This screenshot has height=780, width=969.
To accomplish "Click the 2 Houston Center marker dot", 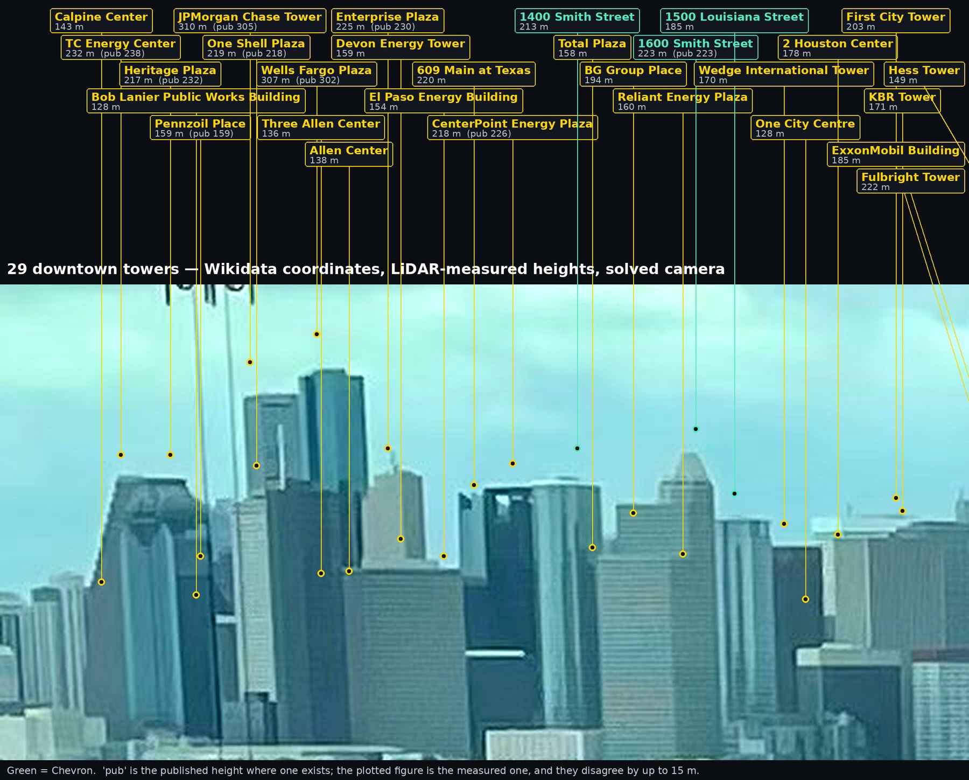I will pos(838,535).
